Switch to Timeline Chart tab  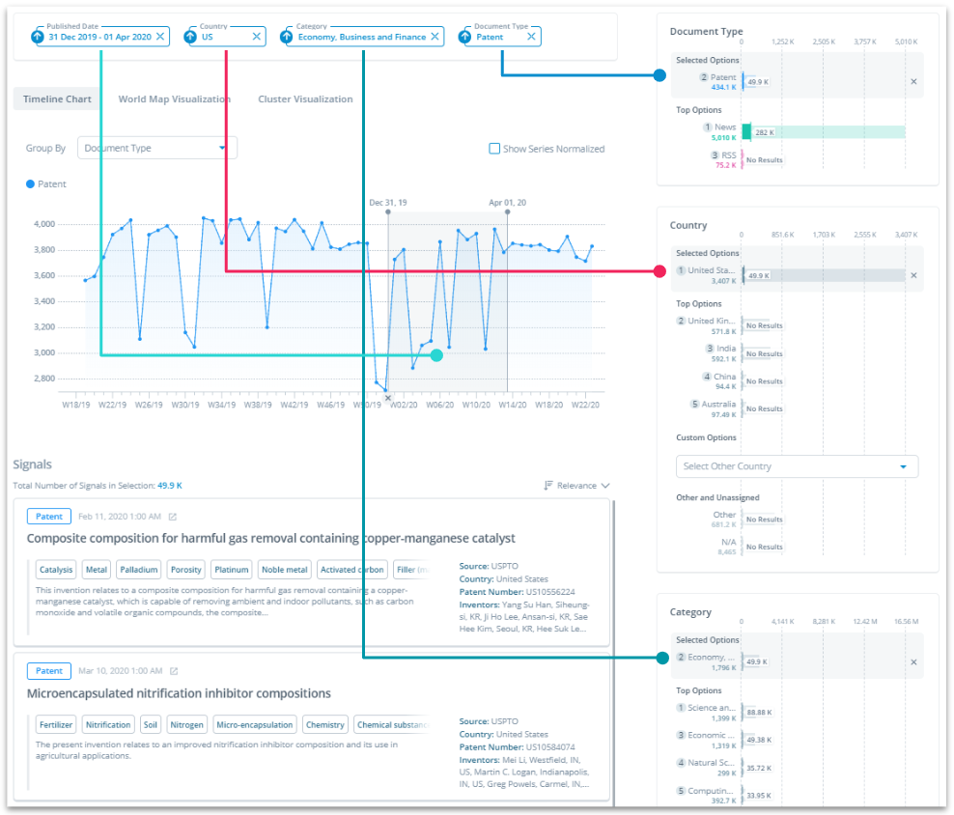pos(57,98)
